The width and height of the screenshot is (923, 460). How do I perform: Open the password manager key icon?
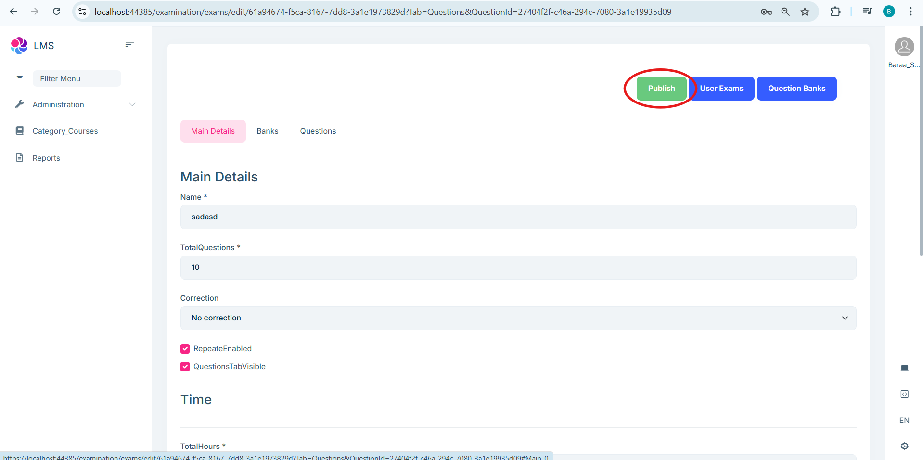766,12
